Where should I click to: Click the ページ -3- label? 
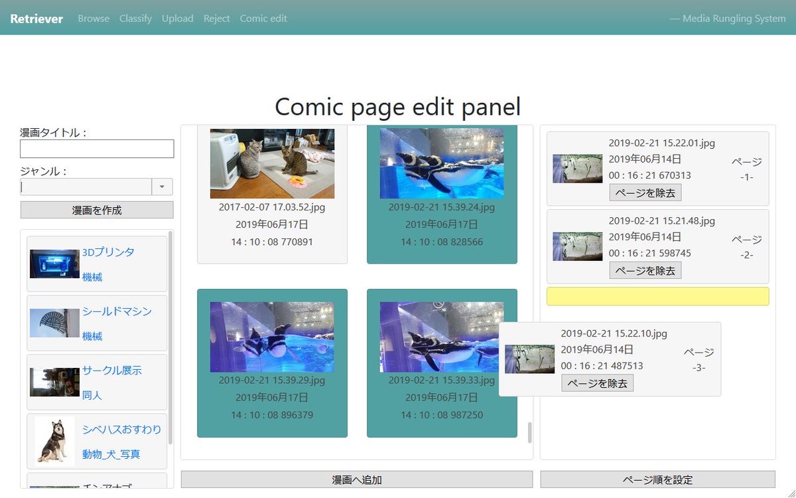click(699, 360)
